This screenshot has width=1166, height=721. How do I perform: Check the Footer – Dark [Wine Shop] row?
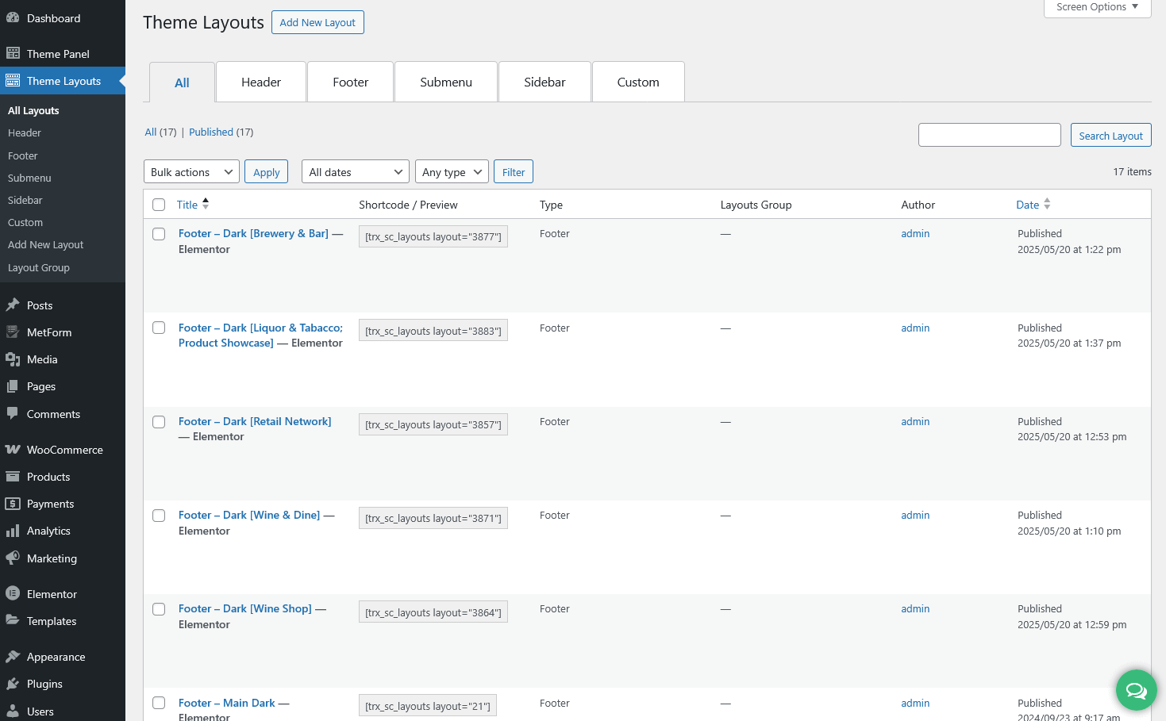tap(159, 609)
